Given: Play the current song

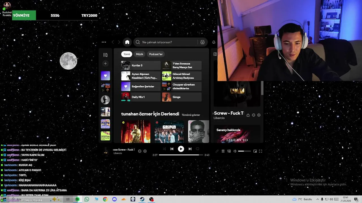Looking at the screenshot, I should 181,149.
